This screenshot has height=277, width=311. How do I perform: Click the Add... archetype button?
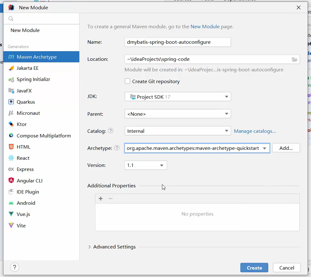click(x=286, y=148)
